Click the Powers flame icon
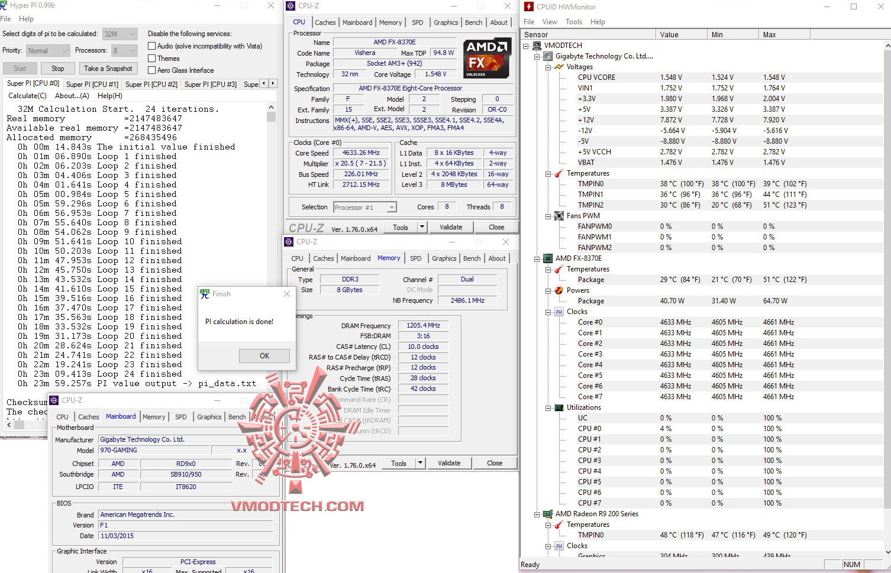Image resolution: width=891 pixels, height=573 pixels. pyautogui.click(x=559, y=290)
